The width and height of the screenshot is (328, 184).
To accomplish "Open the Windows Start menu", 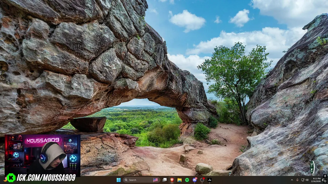I will click(x=118, y=180).
